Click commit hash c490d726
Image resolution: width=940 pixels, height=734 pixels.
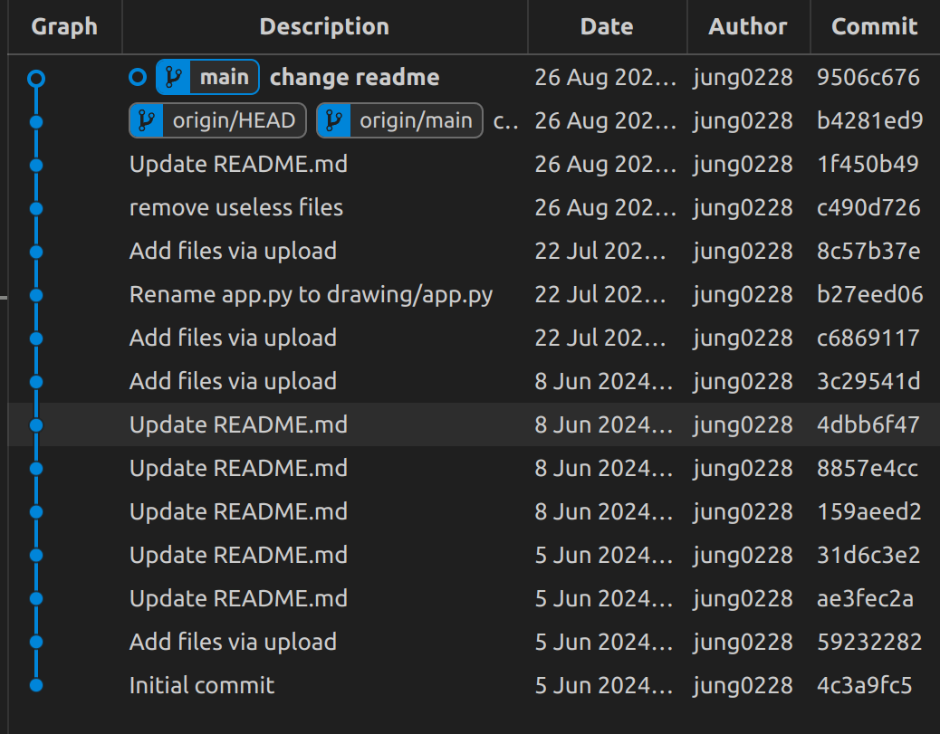point(868,207)
